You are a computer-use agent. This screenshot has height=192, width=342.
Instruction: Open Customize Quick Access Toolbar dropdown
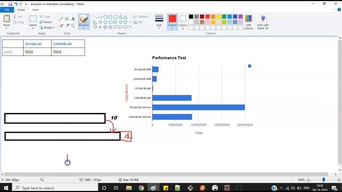[26, 4]
